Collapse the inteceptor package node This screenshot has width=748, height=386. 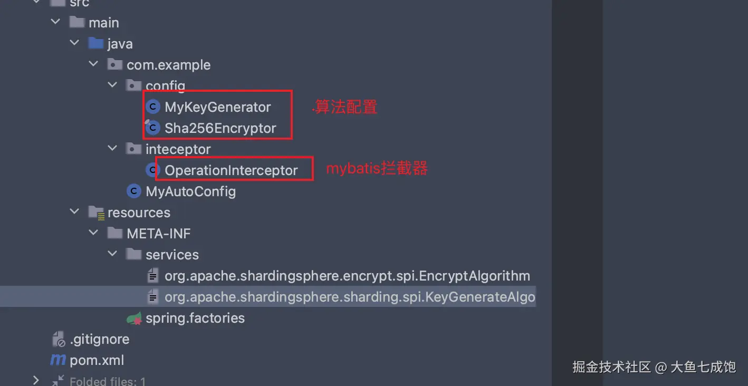[x=112, y=149]
